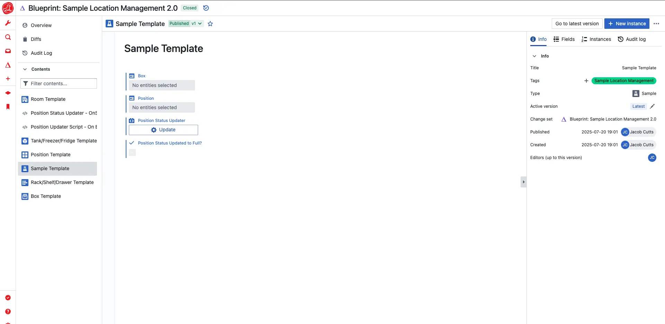Image resolution: width=665 pixels, height=324 pixels.
Task: Open Audit Log in left navigation
Action: [x=57, y=53]
